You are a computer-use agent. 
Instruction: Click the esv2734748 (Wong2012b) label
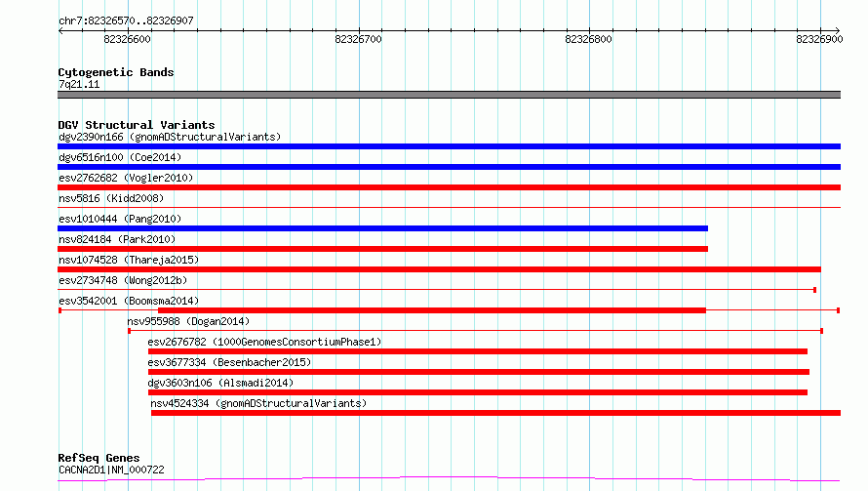(x=123, y=280)
